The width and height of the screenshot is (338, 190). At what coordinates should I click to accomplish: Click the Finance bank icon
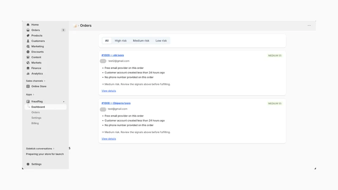[x=28, y=68]
